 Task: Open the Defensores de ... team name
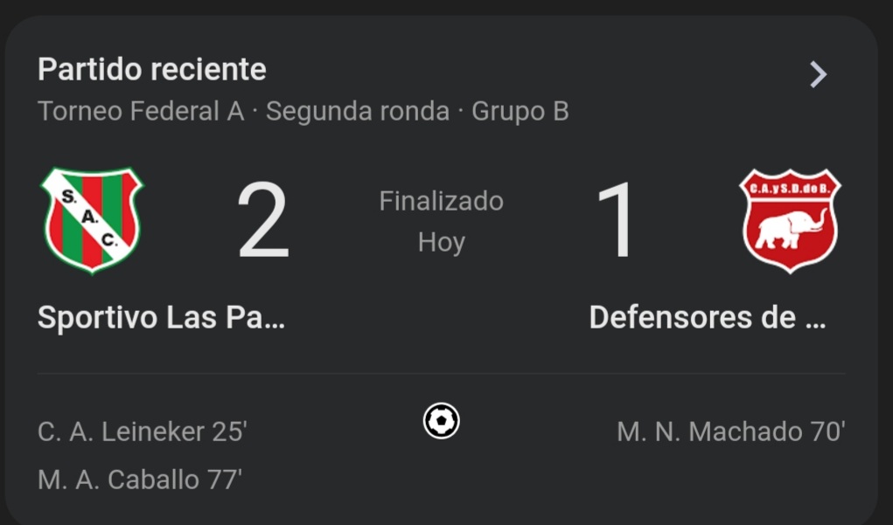click(x=707, y=318)
